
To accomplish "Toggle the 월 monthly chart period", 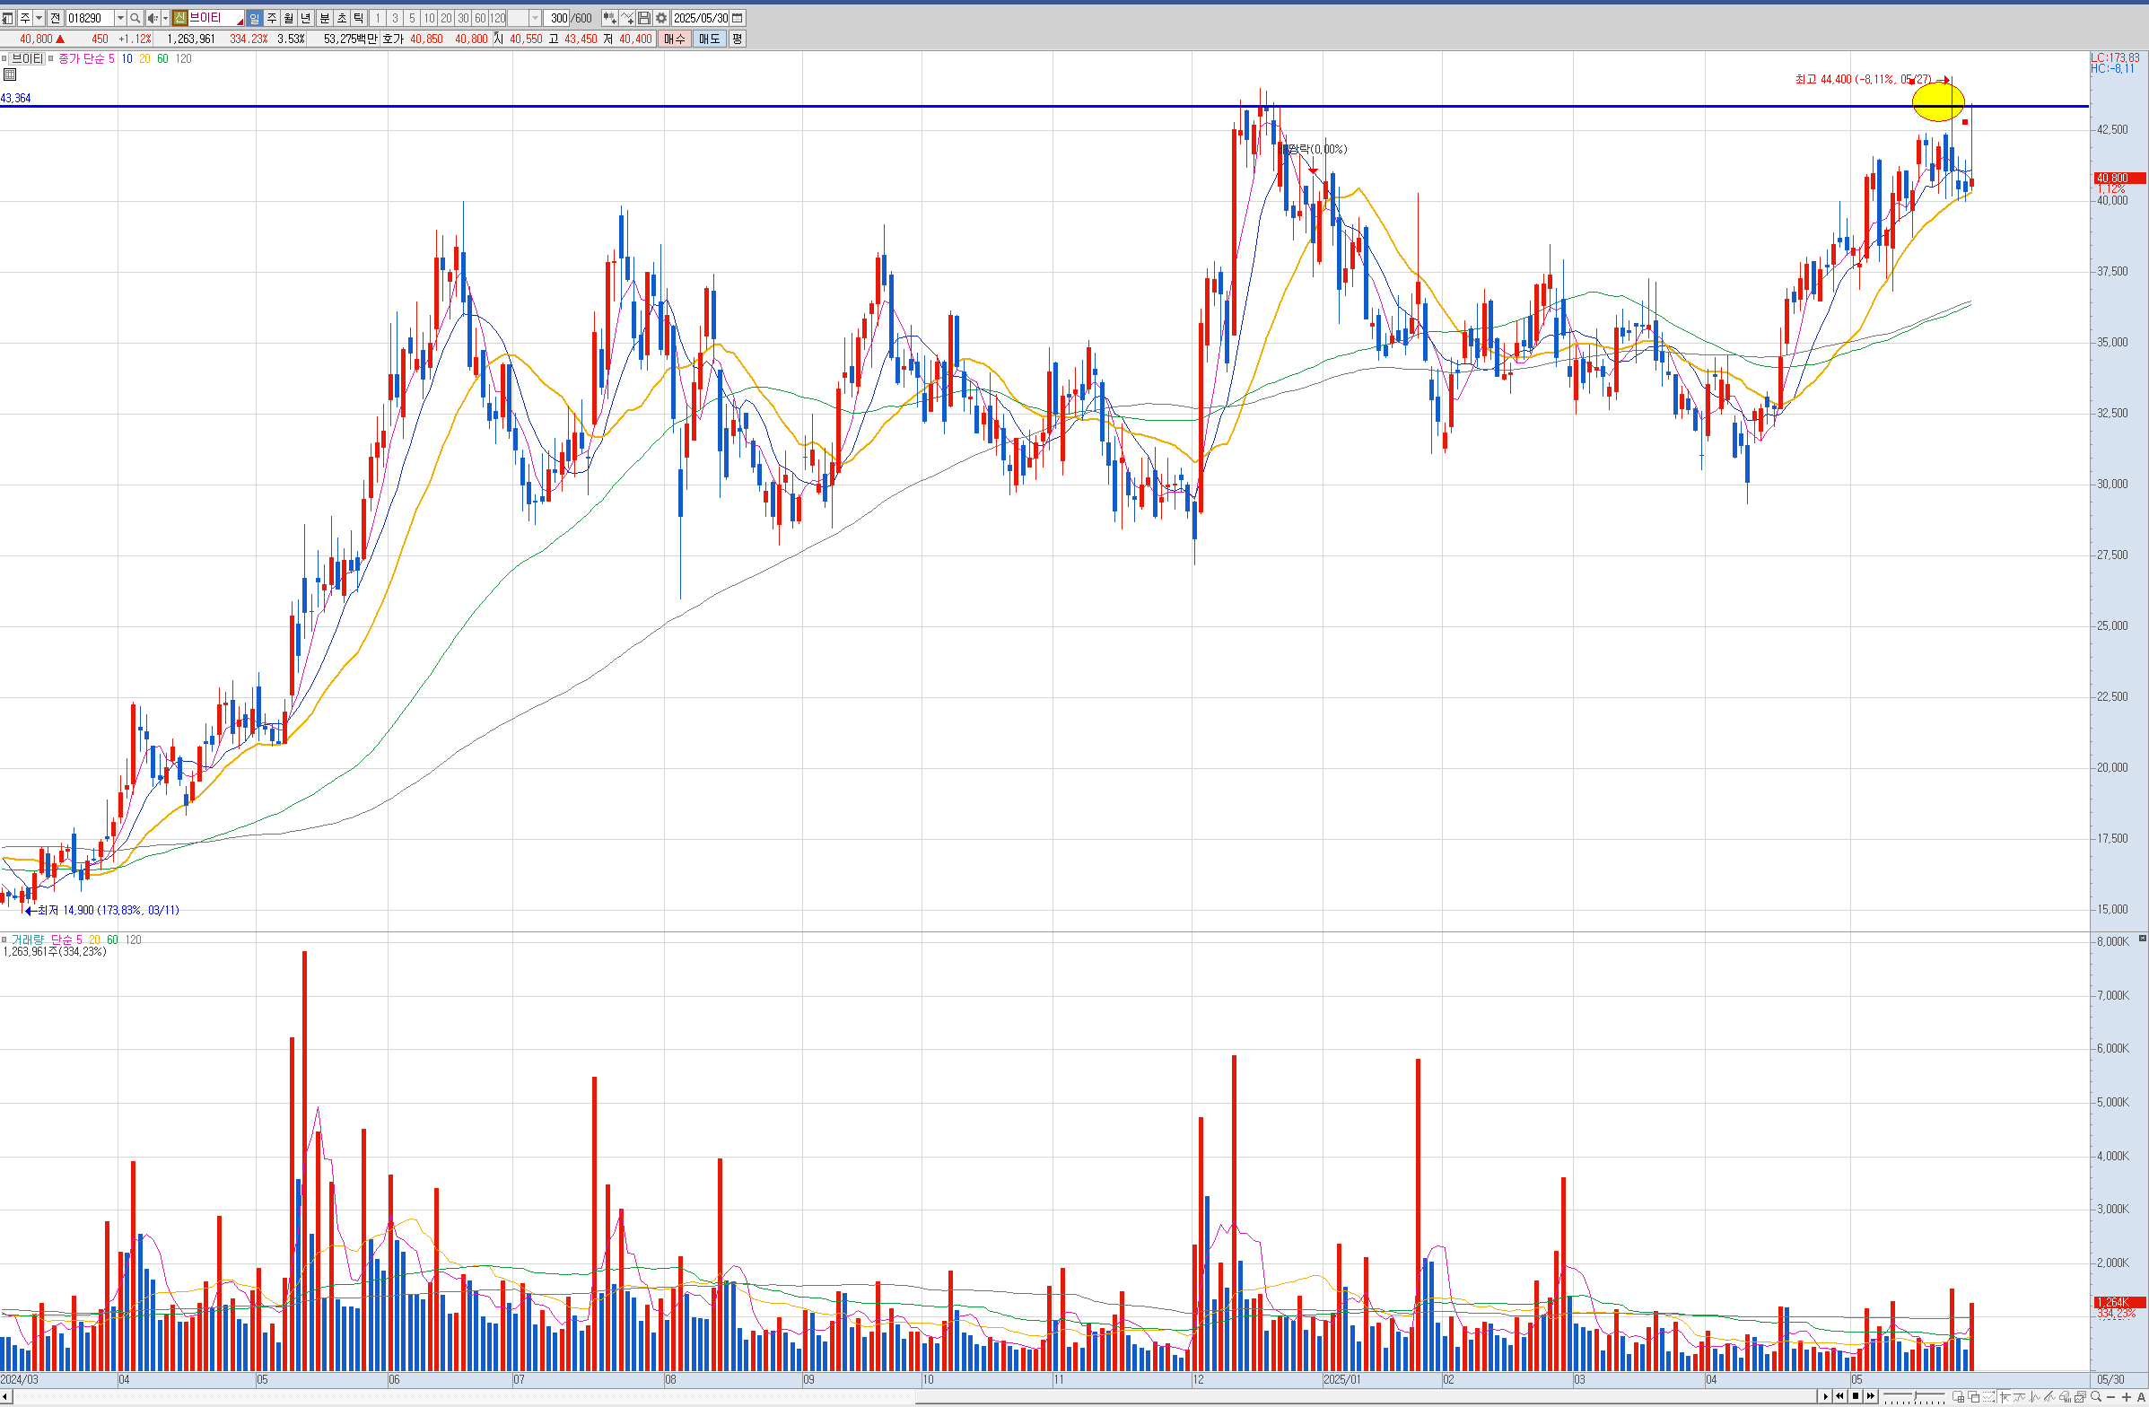I will tap(288, 18).
